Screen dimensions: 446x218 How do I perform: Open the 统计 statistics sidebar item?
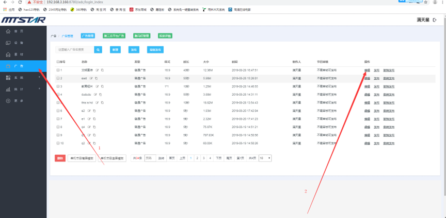pyautogui.click(x=18, y=89)
